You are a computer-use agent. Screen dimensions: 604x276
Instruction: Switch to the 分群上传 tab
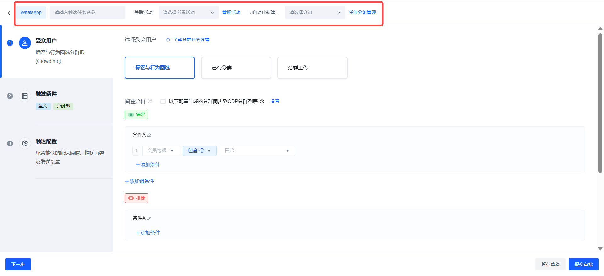312,68
